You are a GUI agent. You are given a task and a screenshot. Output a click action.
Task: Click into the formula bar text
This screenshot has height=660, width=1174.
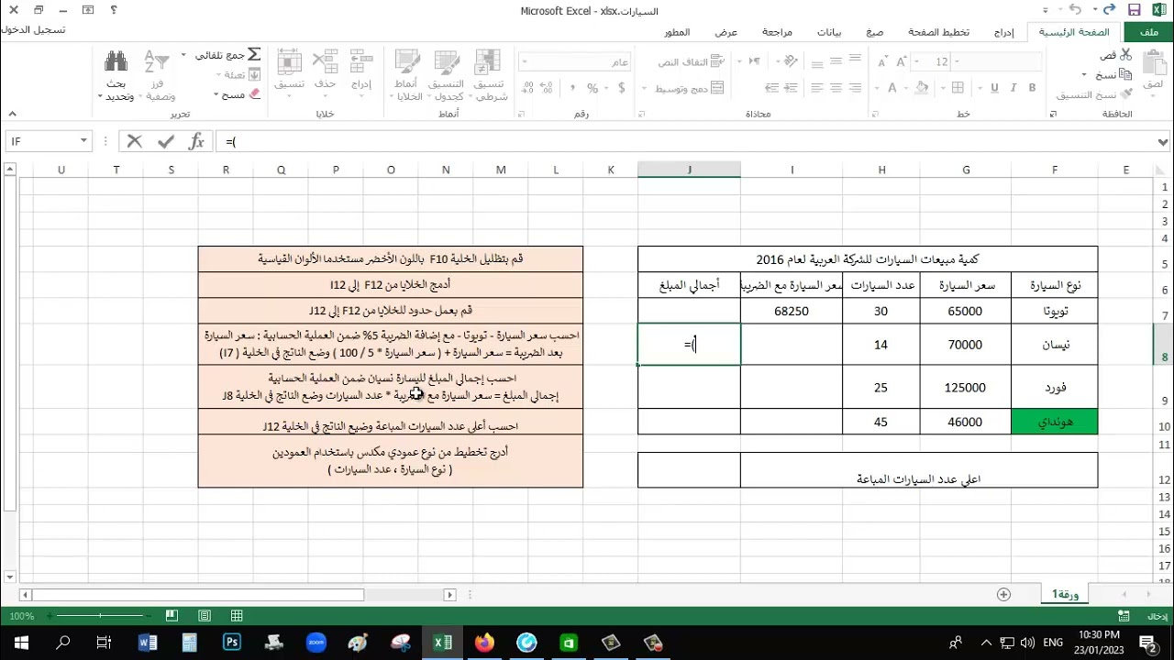(x=686, y=141)
